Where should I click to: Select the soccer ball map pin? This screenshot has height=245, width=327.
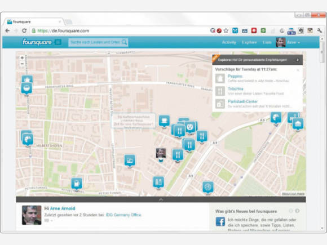pyautogui.click(x=190, y=127)
